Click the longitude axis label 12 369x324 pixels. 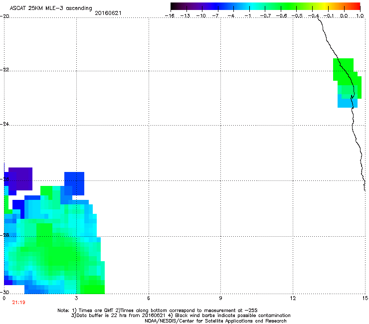[293, 298]
